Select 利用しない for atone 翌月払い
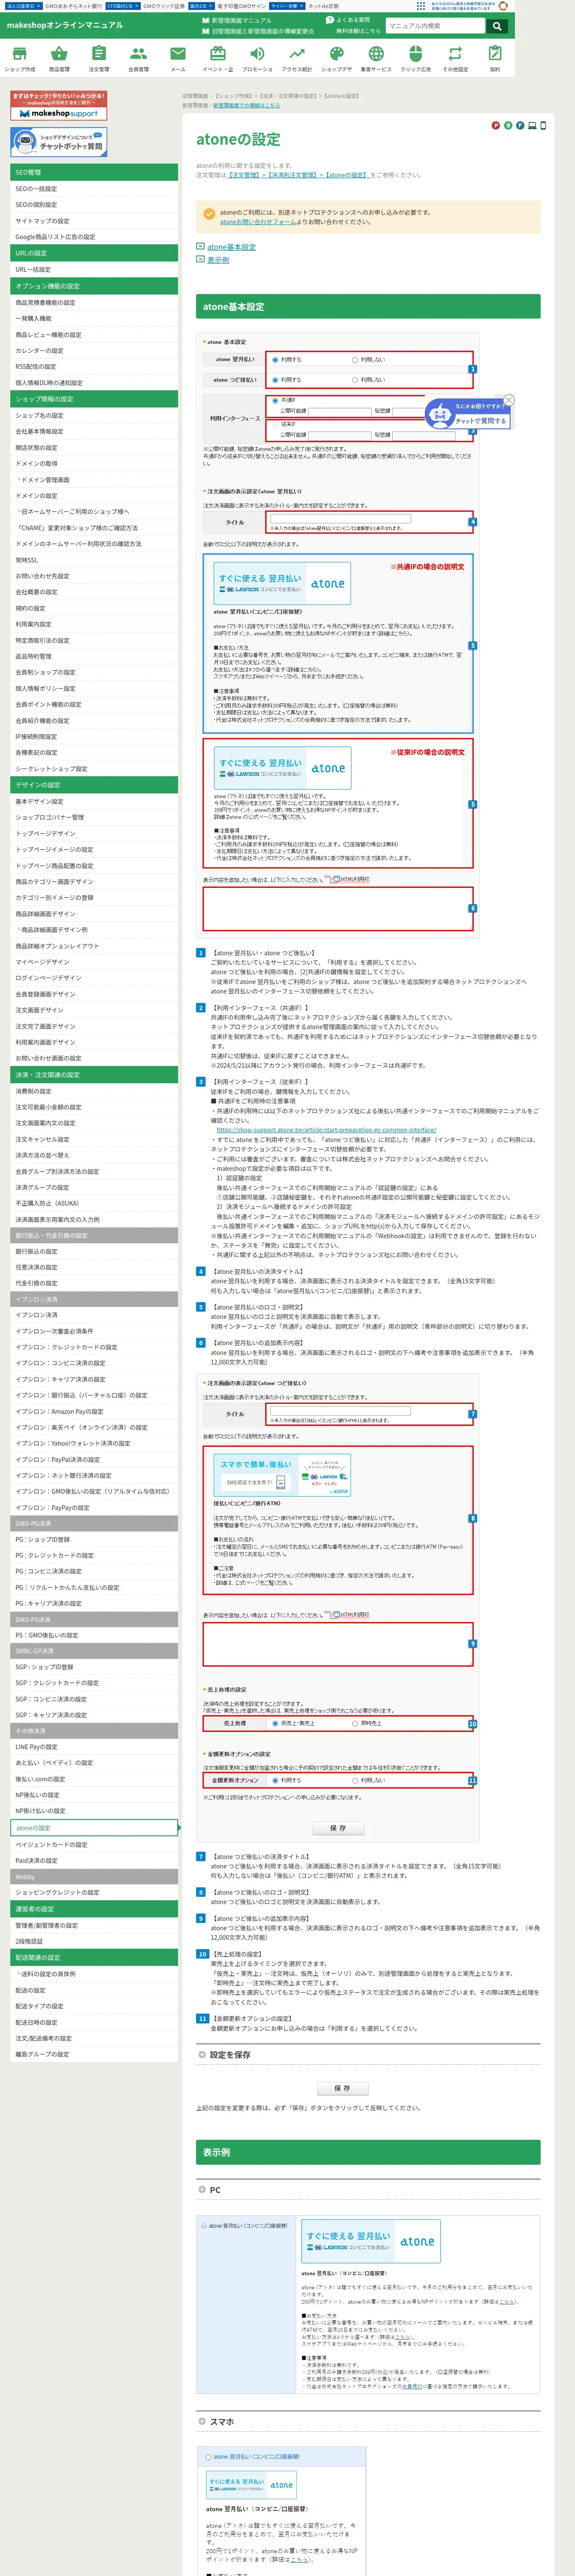This screenshot has width=575, height=2576. pos(355,360)
